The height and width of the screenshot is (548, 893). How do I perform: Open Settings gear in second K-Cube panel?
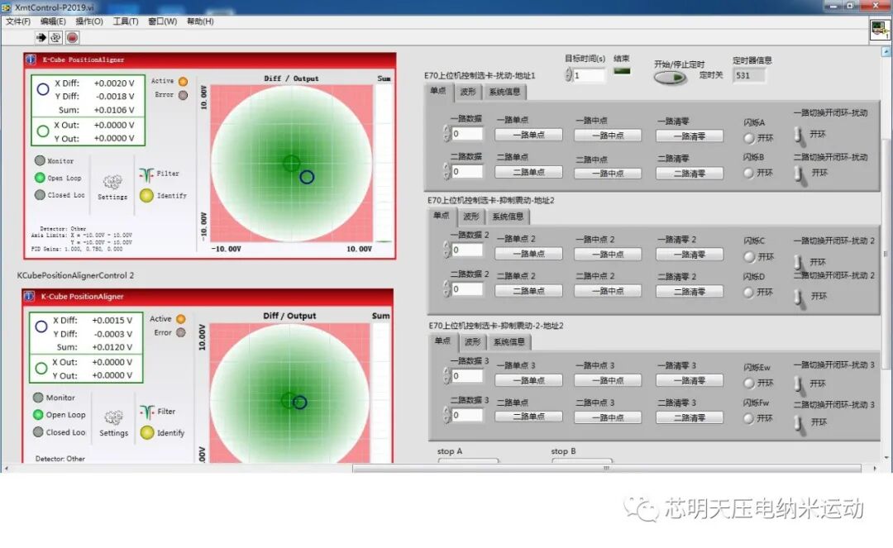click(x=113, y=417)
